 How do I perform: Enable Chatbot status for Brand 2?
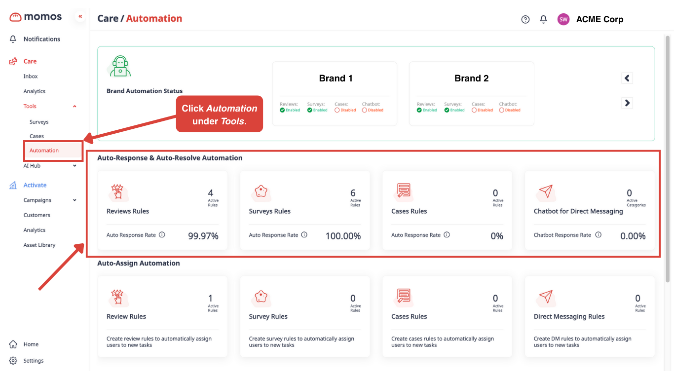[x=509, y=110]
